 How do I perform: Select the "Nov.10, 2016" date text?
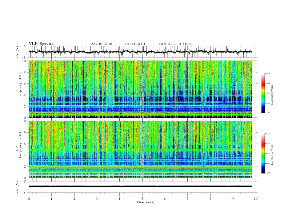click(x=101, y=44)
